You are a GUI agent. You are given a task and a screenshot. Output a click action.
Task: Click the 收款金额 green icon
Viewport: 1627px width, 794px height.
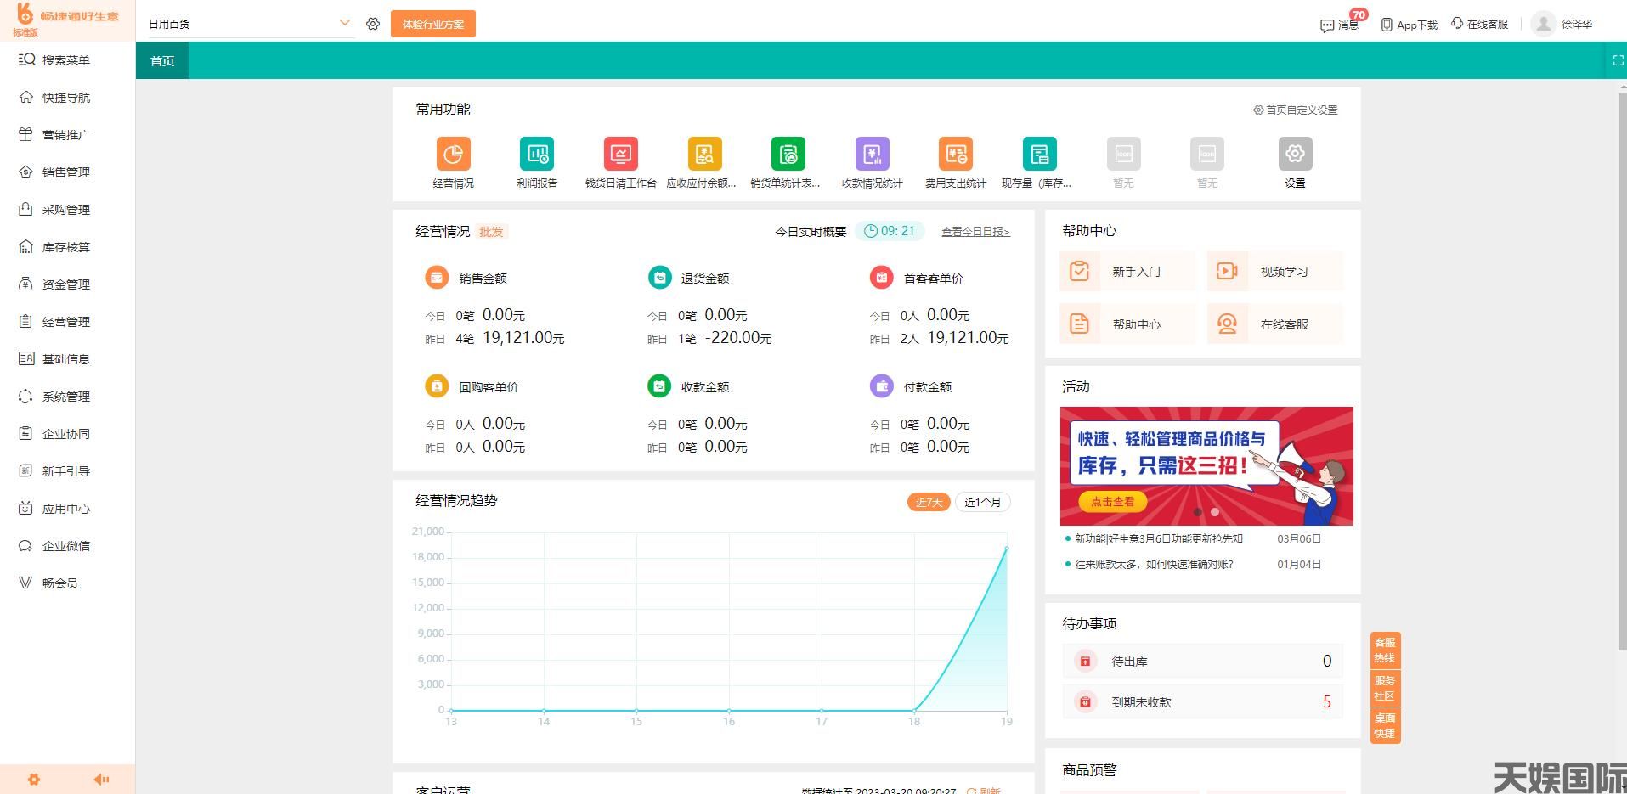(659, 386)
